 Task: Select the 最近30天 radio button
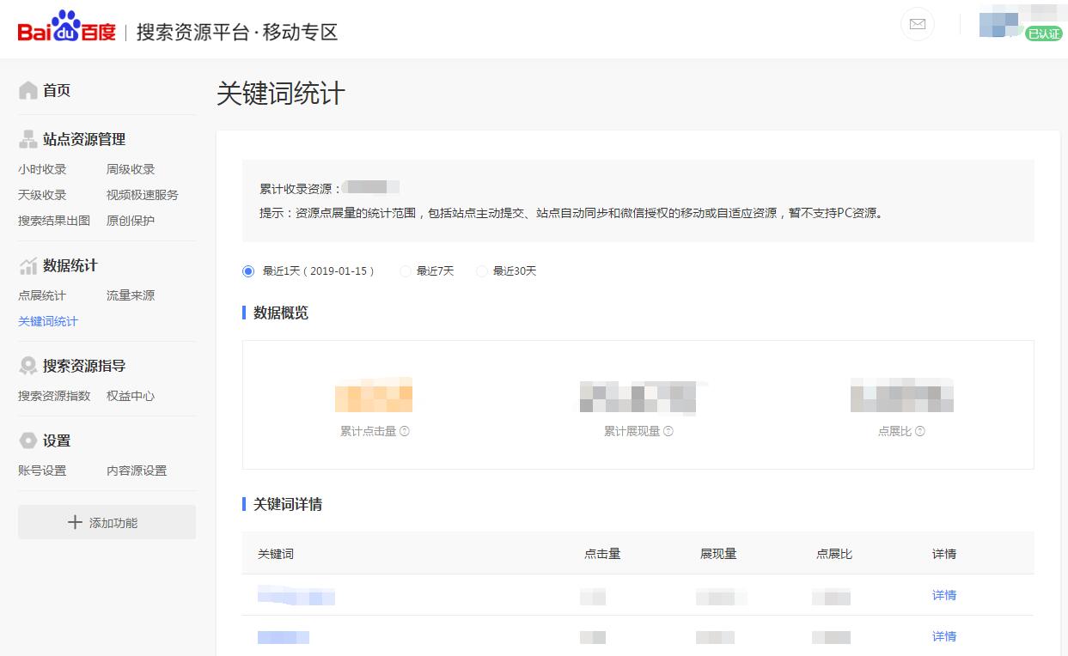481,270
